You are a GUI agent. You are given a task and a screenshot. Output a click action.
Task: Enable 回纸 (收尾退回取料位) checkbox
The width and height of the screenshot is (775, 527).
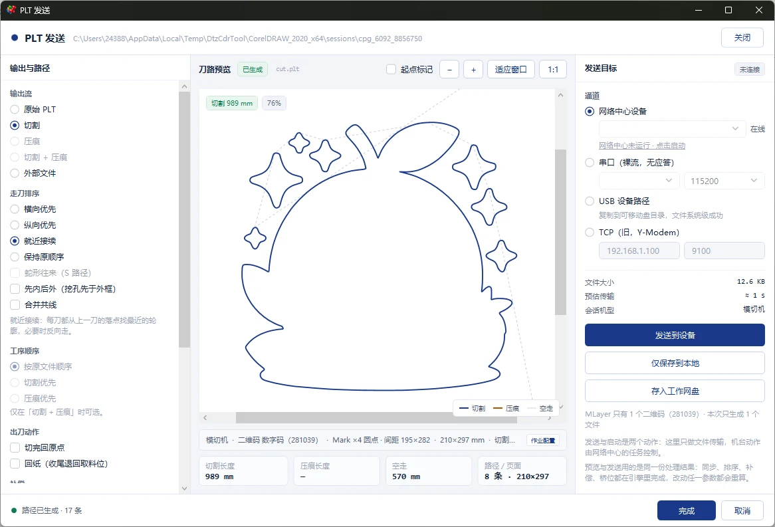(15, 464)
